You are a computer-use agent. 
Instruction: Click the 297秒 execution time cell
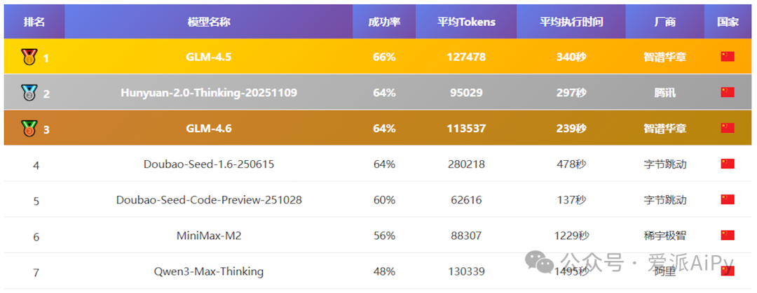coord(571,92)
